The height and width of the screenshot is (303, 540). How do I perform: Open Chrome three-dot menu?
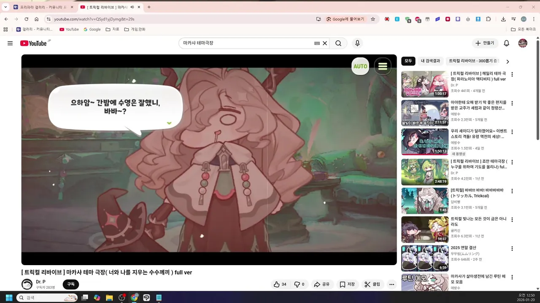534,19
